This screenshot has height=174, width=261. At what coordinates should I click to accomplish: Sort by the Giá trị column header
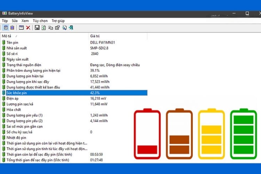click(95, 36)
